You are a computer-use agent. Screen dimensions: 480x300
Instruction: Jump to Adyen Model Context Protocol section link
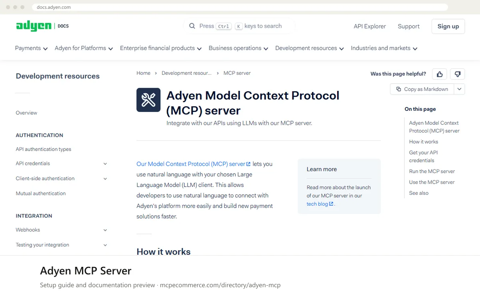pos(434,127)
